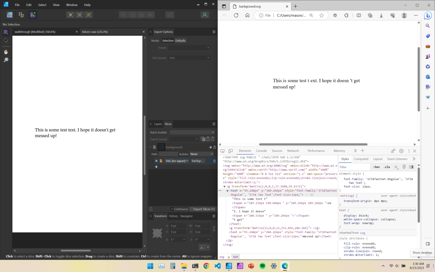The width and height of the screenshot is (435, 272).
Task: Open the account panel via person icon
Action: [x=205, y=14]
